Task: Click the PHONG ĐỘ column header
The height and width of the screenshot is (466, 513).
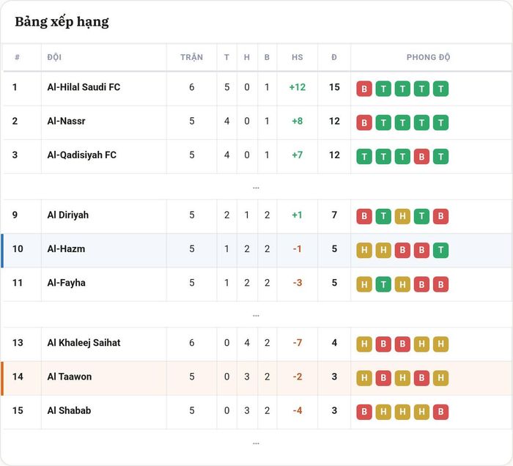Action: pyautogui.click(x=428, y=57)
